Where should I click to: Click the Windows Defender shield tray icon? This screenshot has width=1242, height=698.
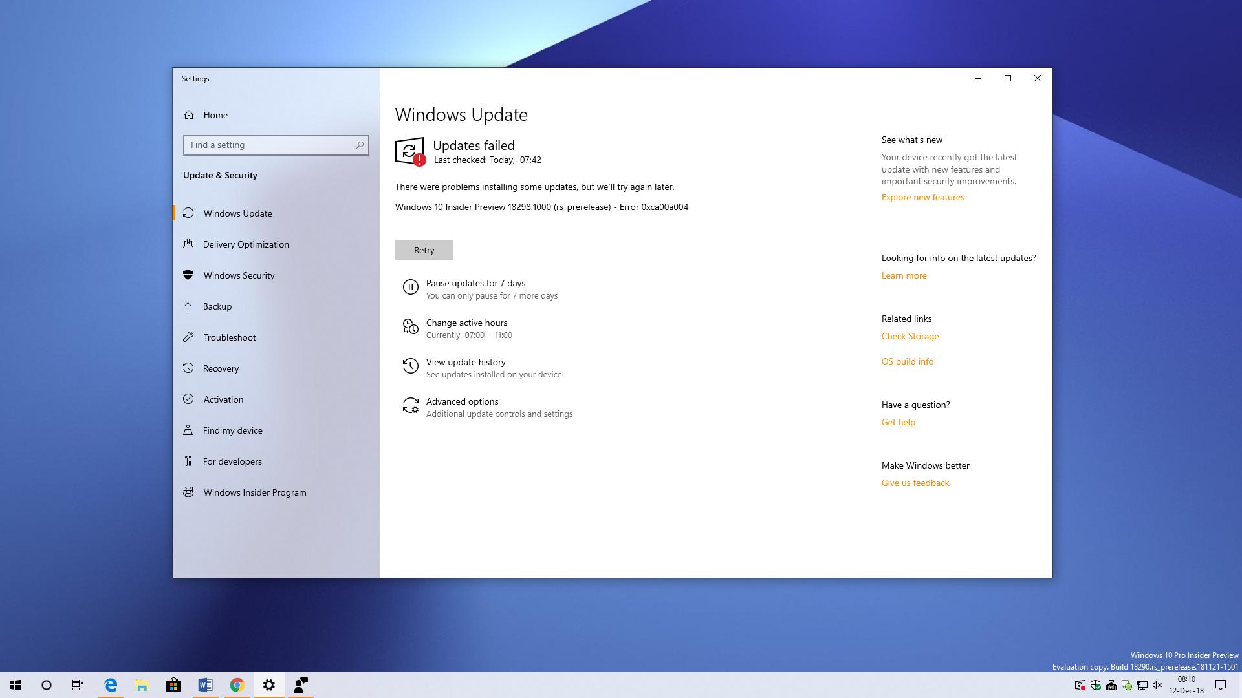pos(1096,685)
